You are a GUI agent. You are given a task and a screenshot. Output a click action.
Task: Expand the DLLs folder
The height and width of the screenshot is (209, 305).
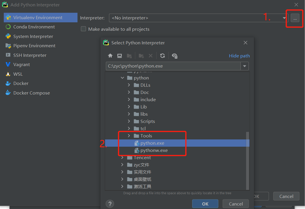click(x=129, y=85)
